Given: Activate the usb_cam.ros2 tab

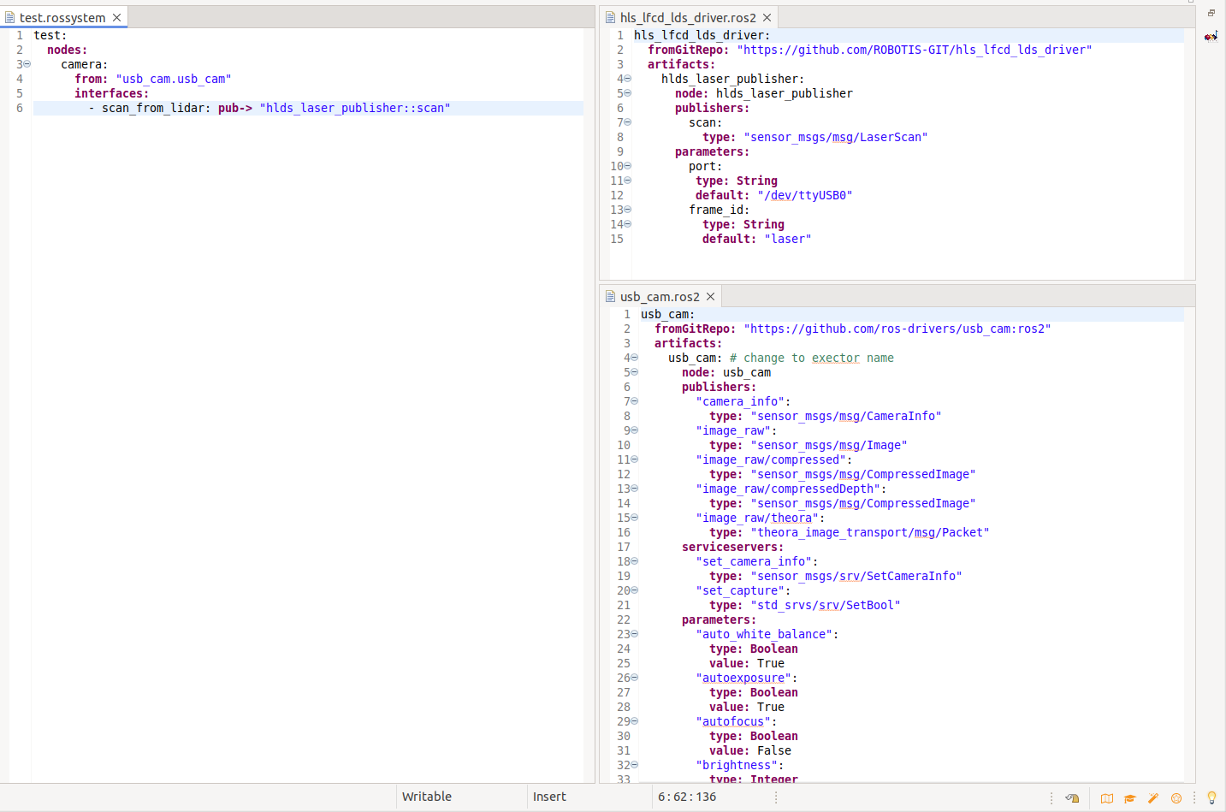Looking at the screenshot, I should coord(660,296).
